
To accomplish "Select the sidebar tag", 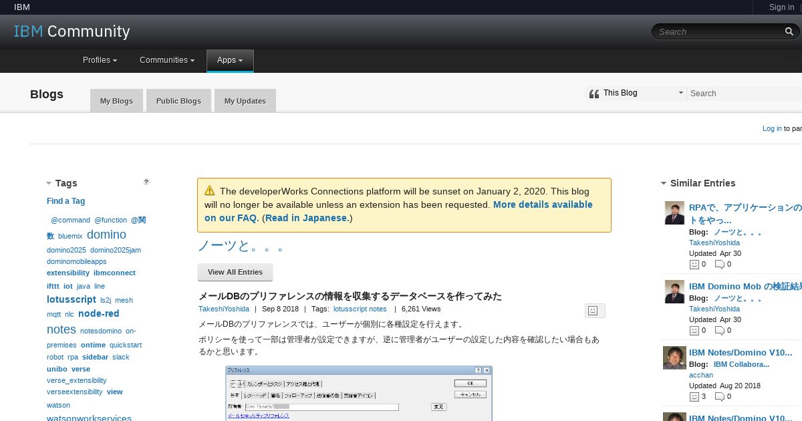I will point(96,357).
